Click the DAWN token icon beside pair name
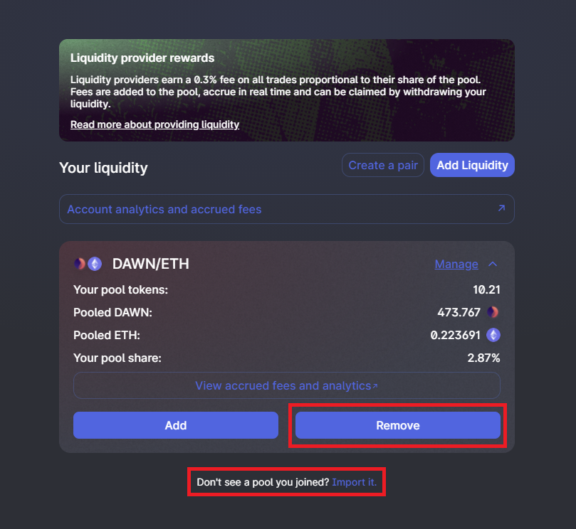Image resolution: width=576 pixels, height=529 pixels. (79, 264)
